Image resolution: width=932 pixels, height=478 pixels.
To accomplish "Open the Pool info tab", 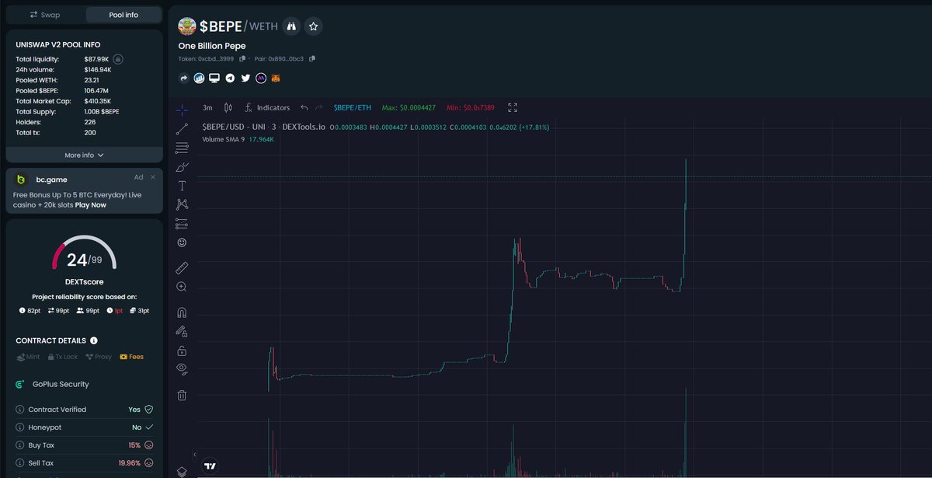I will click(x=123, y=15).
